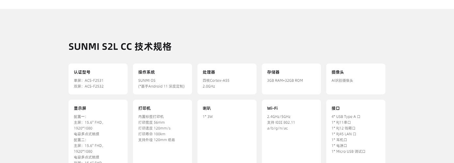Click the value "四核Cortex-A55"
Image resolution: width=454 pixels, height=163 pixels.
(x=216, y=80)
